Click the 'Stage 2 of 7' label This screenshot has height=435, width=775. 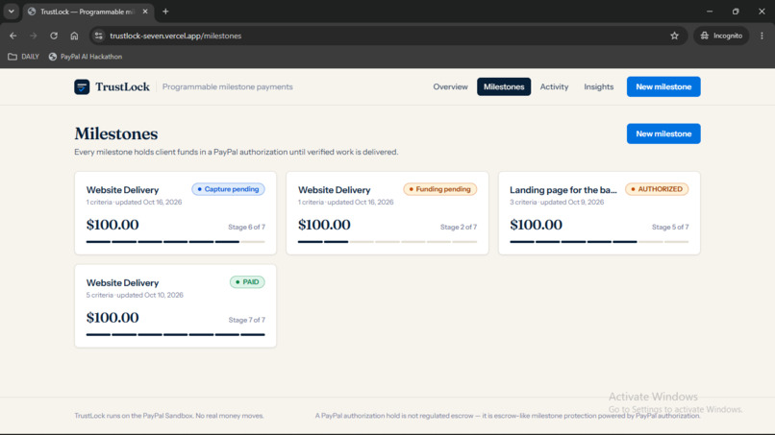pyautogui.click(x=459, y=228)
